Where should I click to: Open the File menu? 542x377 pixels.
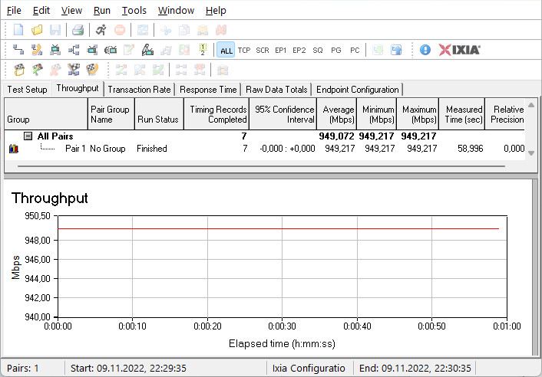pos(14,11)
